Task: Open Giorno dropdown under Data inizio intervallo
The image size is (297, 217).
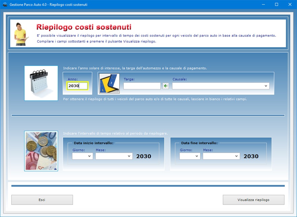Action: click(x=82, y=156)
